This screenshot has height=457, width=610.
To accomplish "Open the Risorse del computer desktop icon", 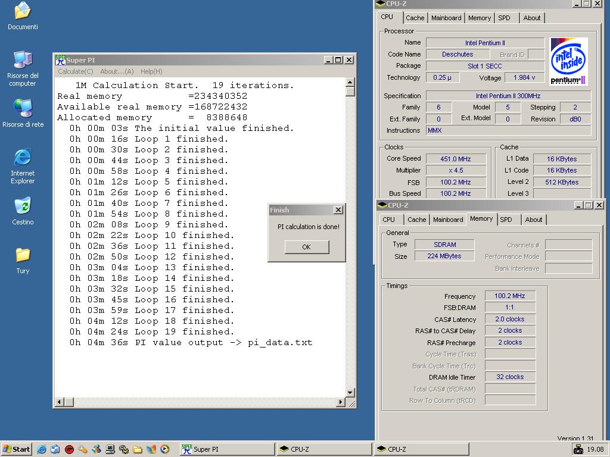I will [x=23, y=60].
